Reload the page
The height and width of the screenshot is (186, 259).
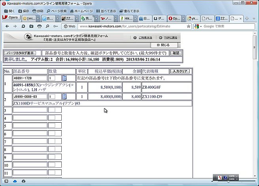point(23,26)
